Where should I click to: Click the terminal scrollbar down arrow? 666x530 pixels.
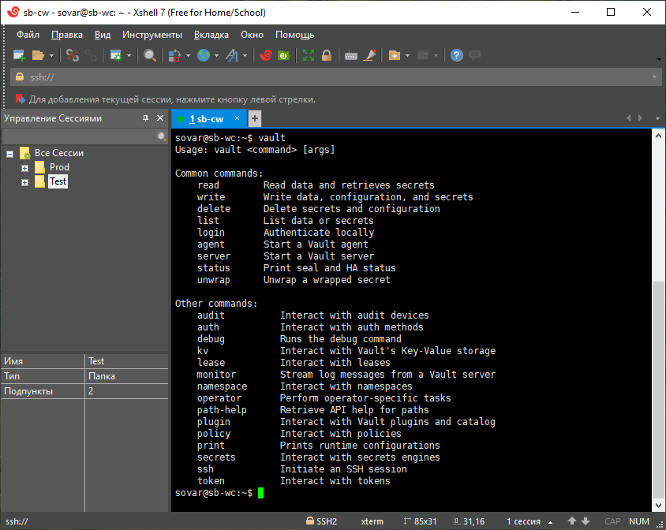coord(658,506)
